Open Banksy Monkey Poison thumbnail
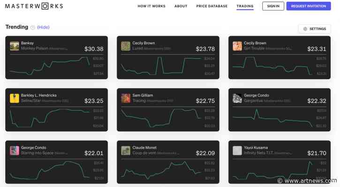This screenshot has width=340, height=187. click(x=15, y=46)
